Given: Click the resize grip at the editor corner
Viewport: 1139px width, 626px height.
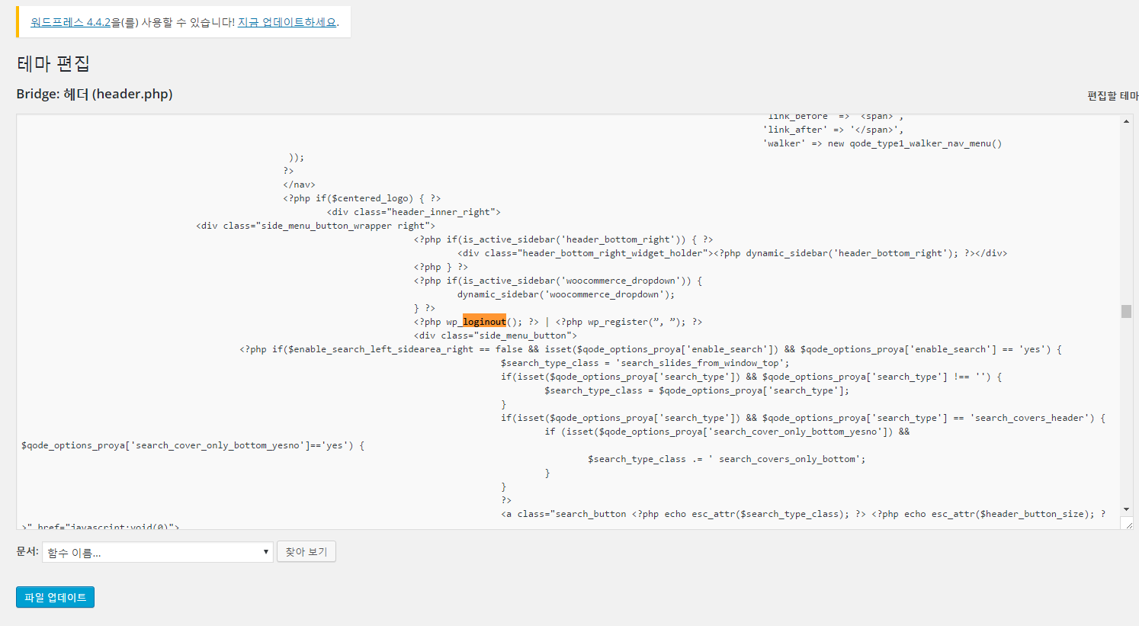Looking at the screenshot, I should click(1127, 524).
